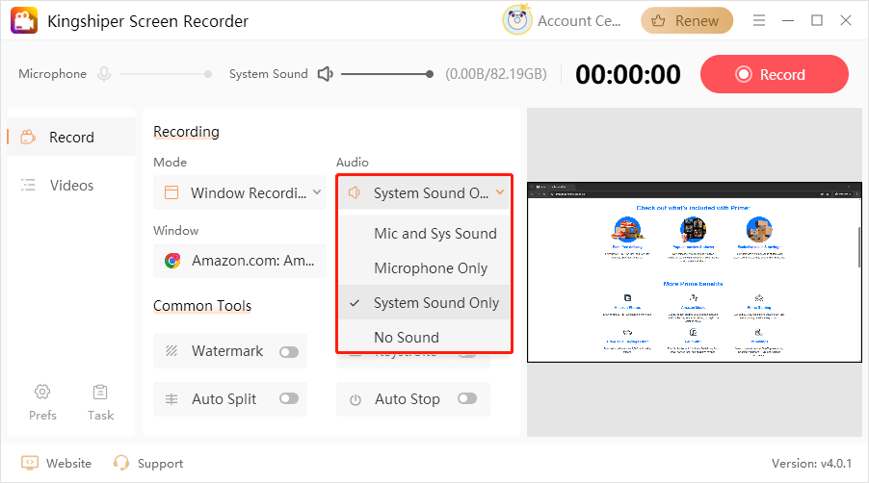Viewport: 869px width, 483px height.
Task: Click the Videos list icon
Action: click(28, 185)
